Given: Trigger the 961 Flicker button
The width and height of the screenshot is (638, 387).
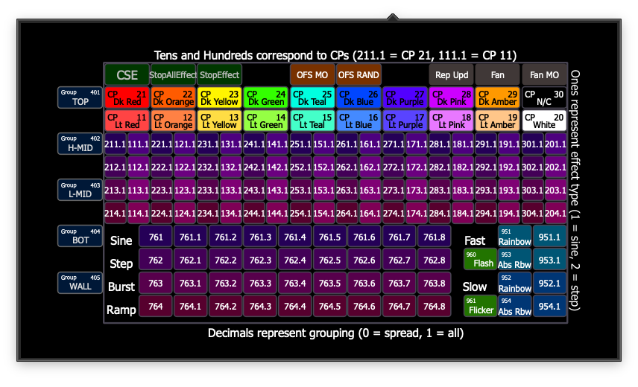Looking at the screenshot, I should pyautogui.click(x=480, y=306).
